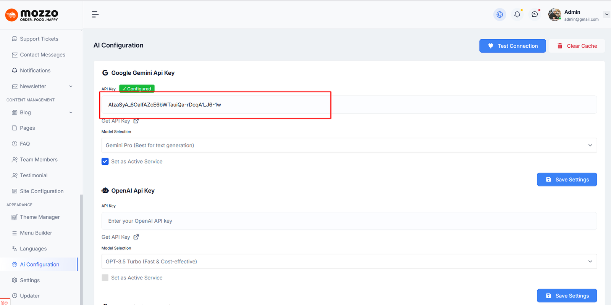The height and width of the screenshot is (305, 611).
Task: Click Support Tickets sidebar icon
Action: tap(15, 39)
